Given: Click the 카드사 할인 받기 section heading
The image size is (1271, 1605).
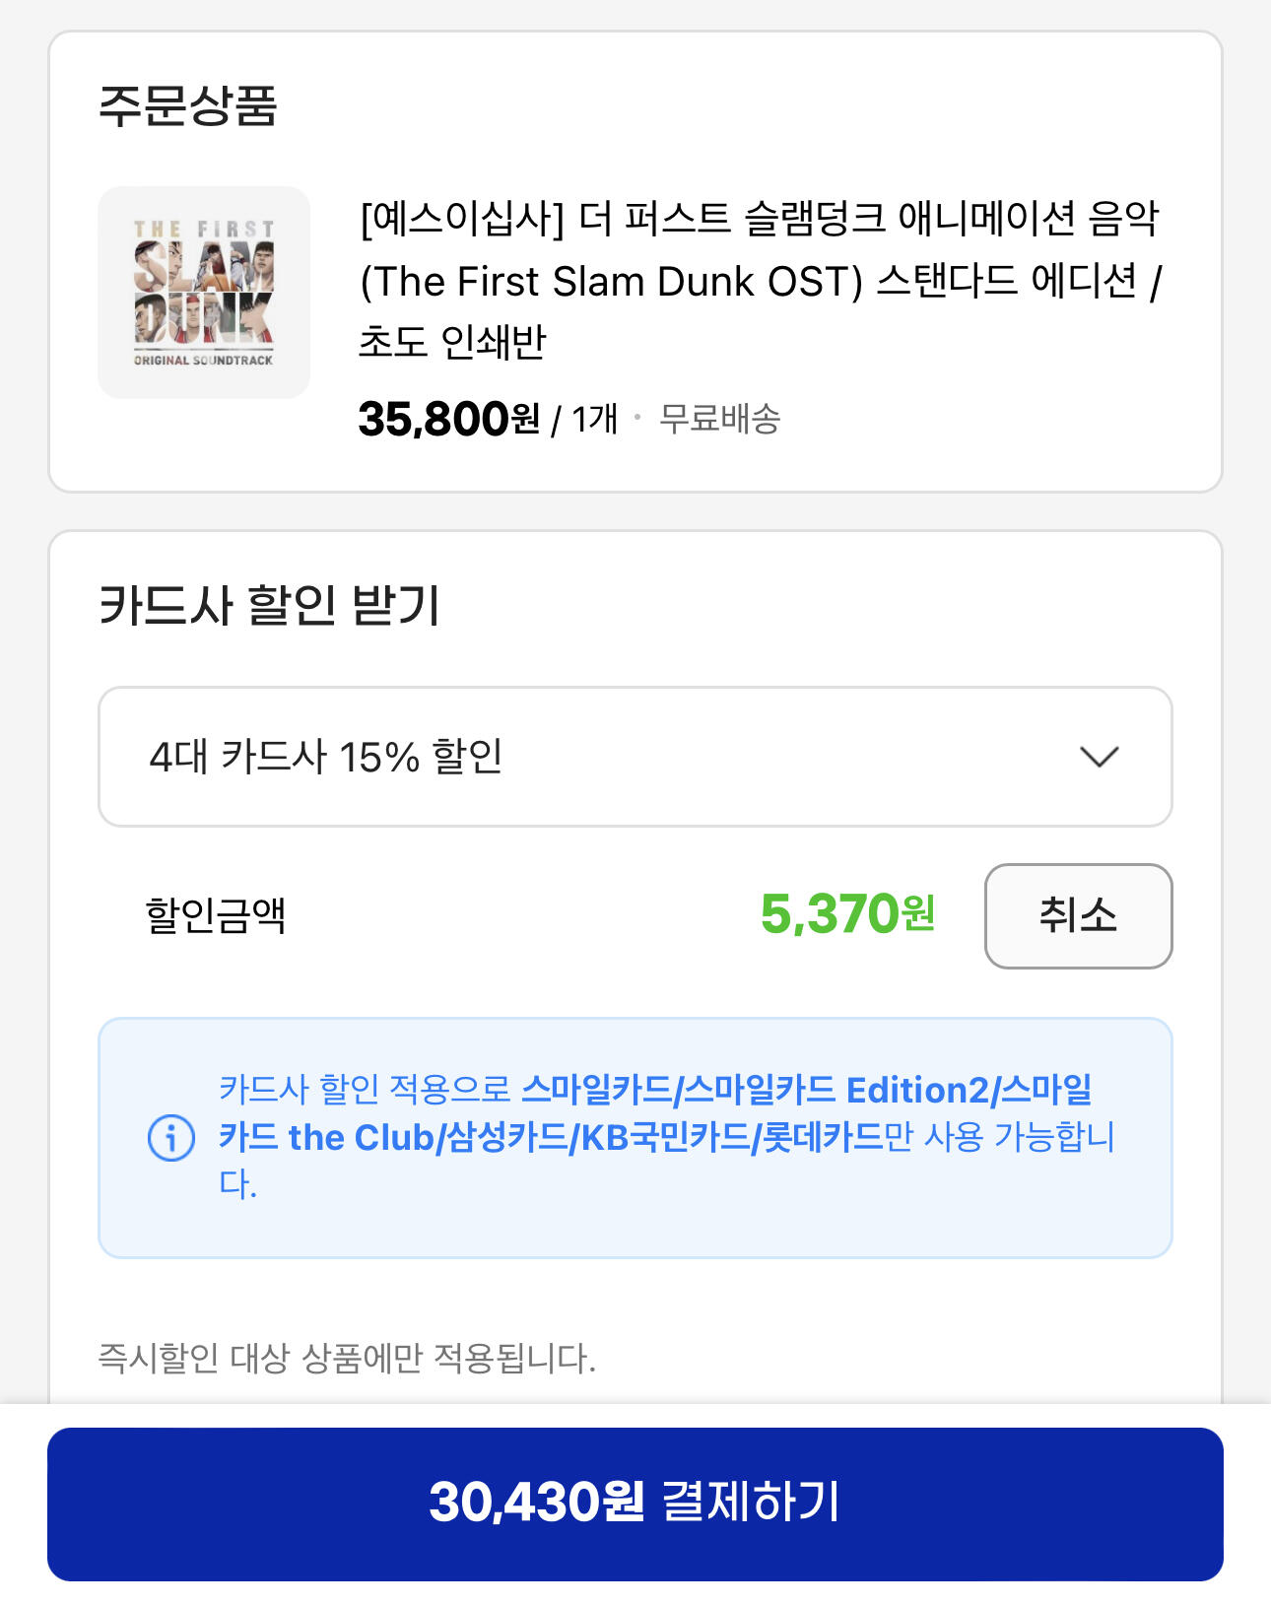Looking at the screenshot, I should [269, 605].
